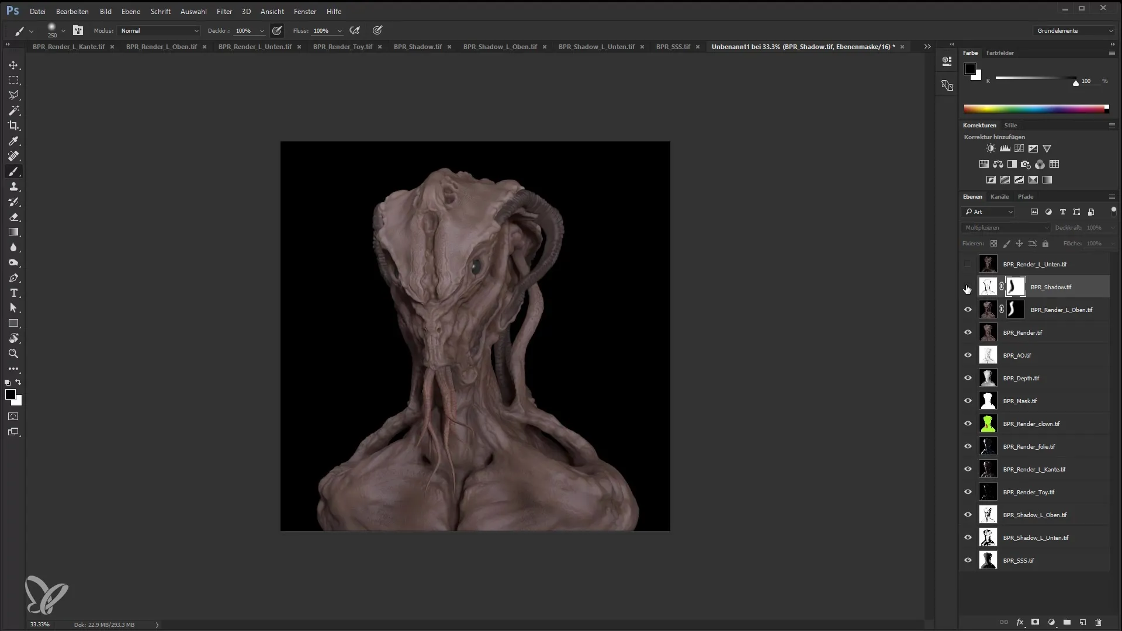The height and width of the screenshot is (631, 1122).
Task: Select the Rectangle shape tool
Action: click(13, 323)
